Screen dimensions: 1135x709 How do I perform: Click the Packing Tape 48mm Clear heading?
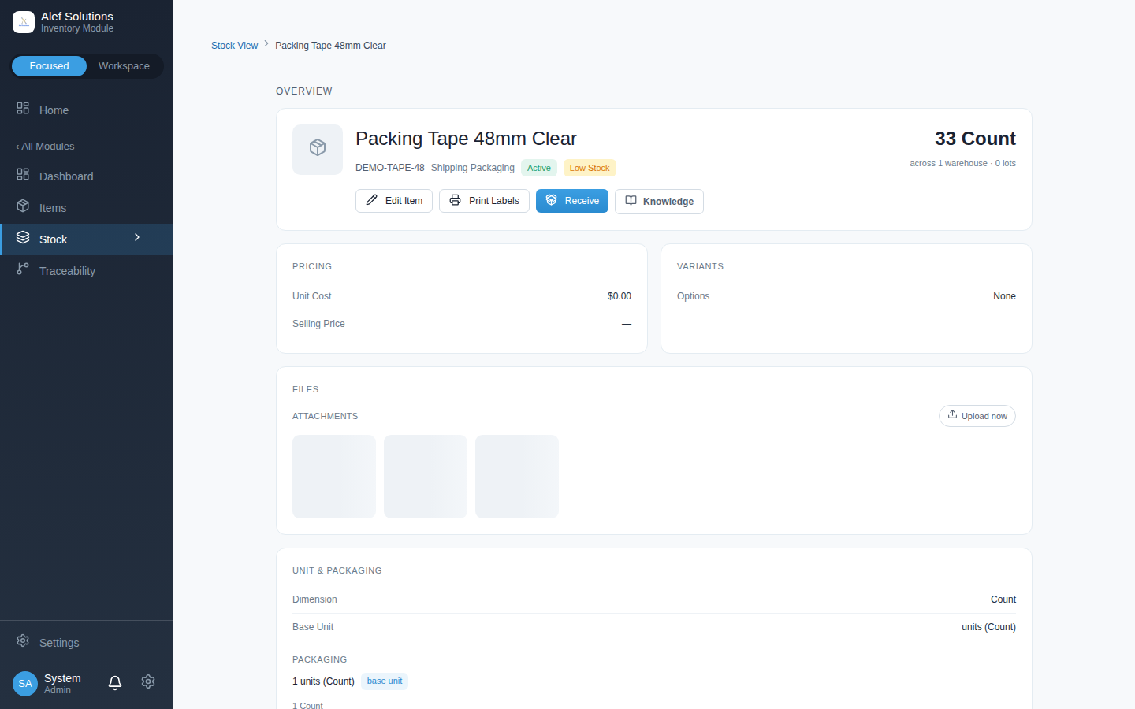[466, 139]
